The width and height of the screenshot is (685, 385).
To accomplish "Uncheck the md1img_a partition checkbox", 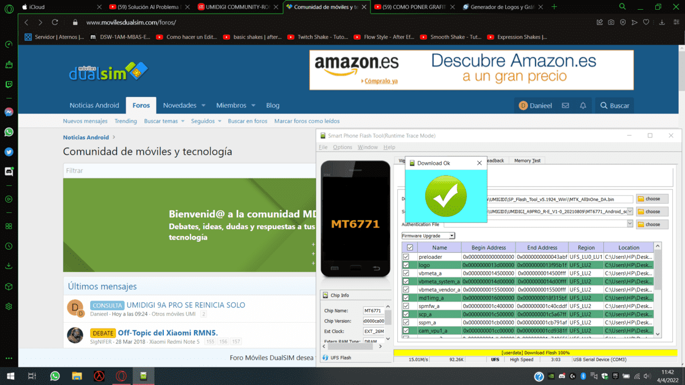I will [406, 298].
